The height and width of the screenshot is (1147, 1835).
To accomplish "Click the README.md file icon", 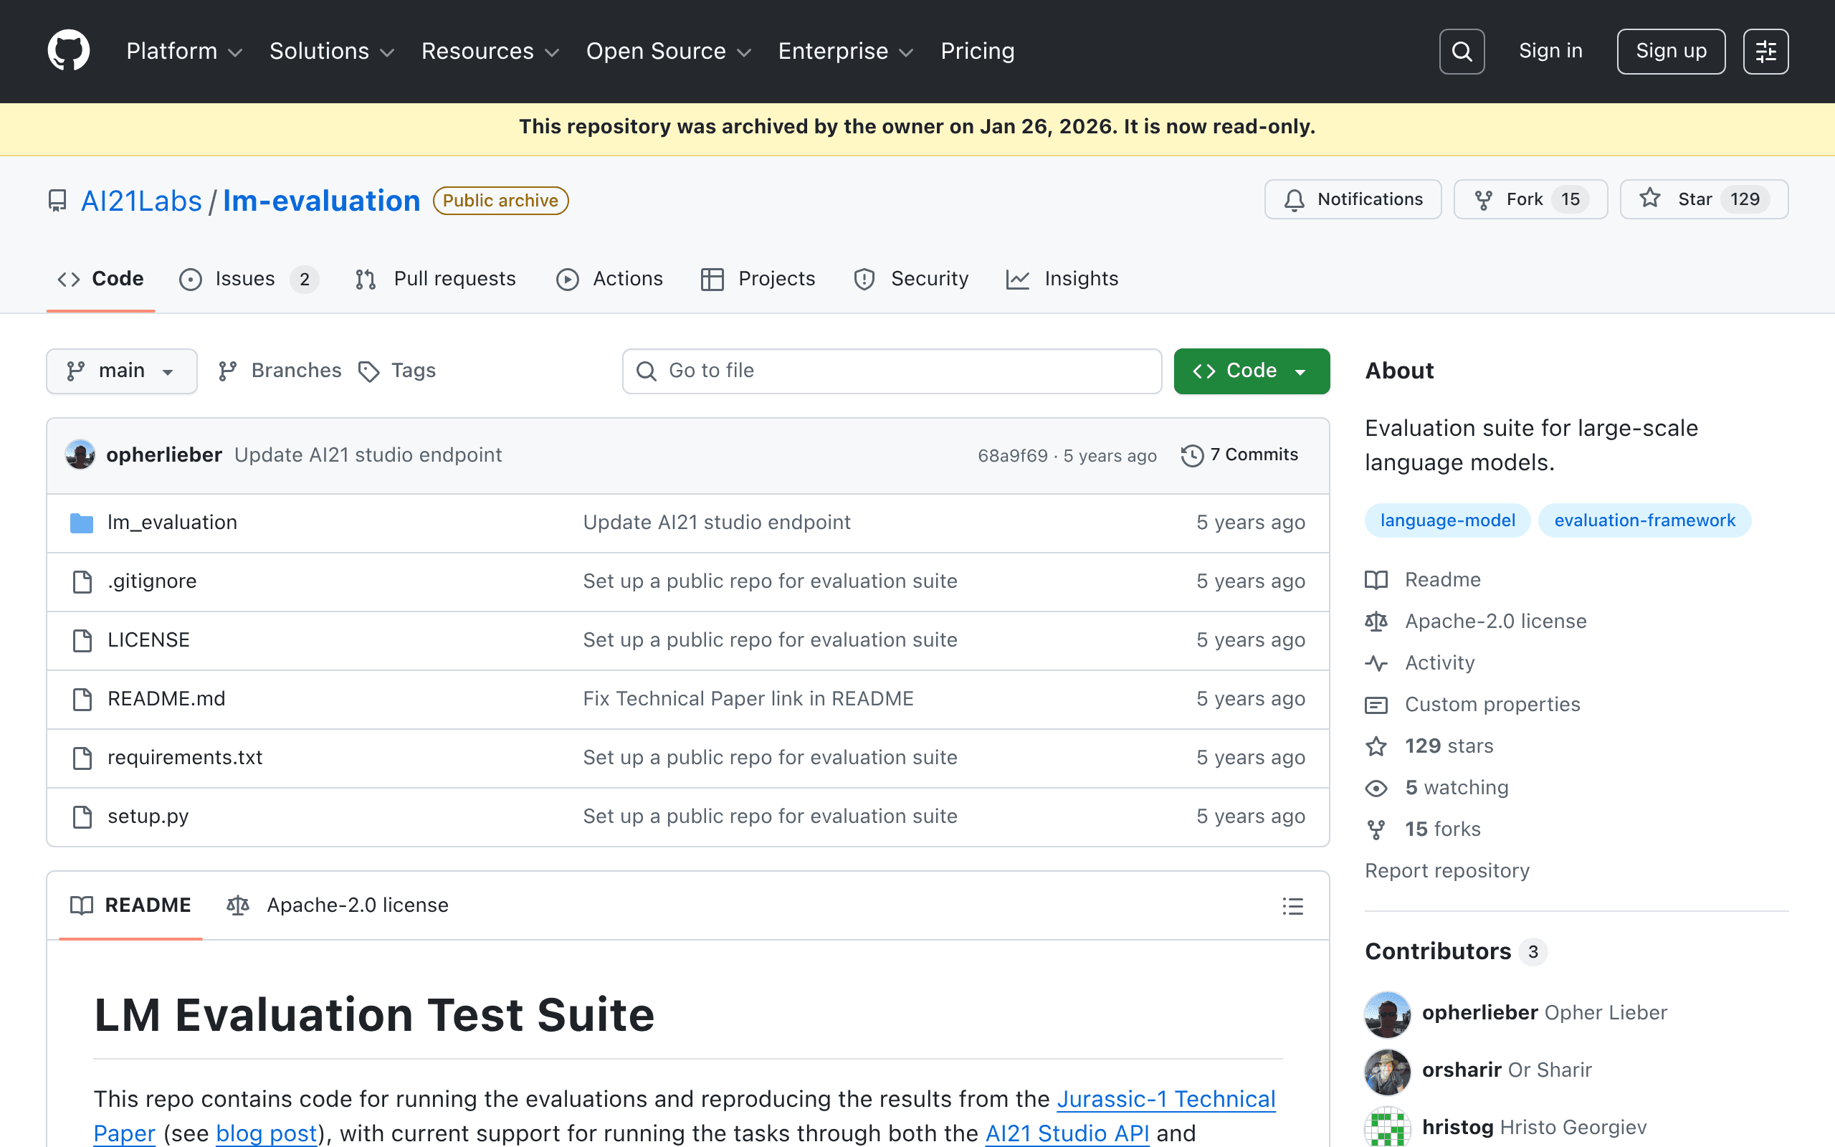I will pyautogui.click(x=82, y=700).
